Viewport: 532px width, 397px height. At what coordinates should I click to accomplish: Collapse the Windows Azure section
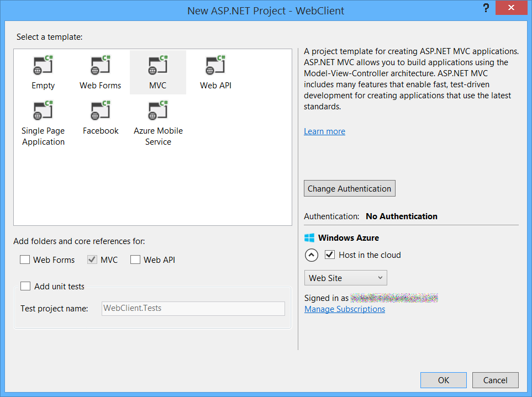[312, 255]
